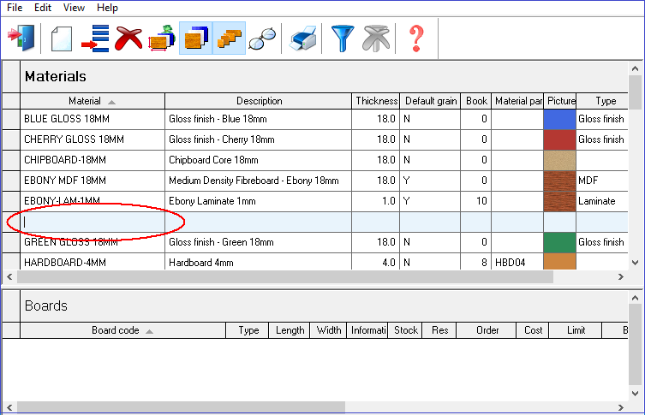Toggle the offcuts pieces icon

[x=229, y=39]
